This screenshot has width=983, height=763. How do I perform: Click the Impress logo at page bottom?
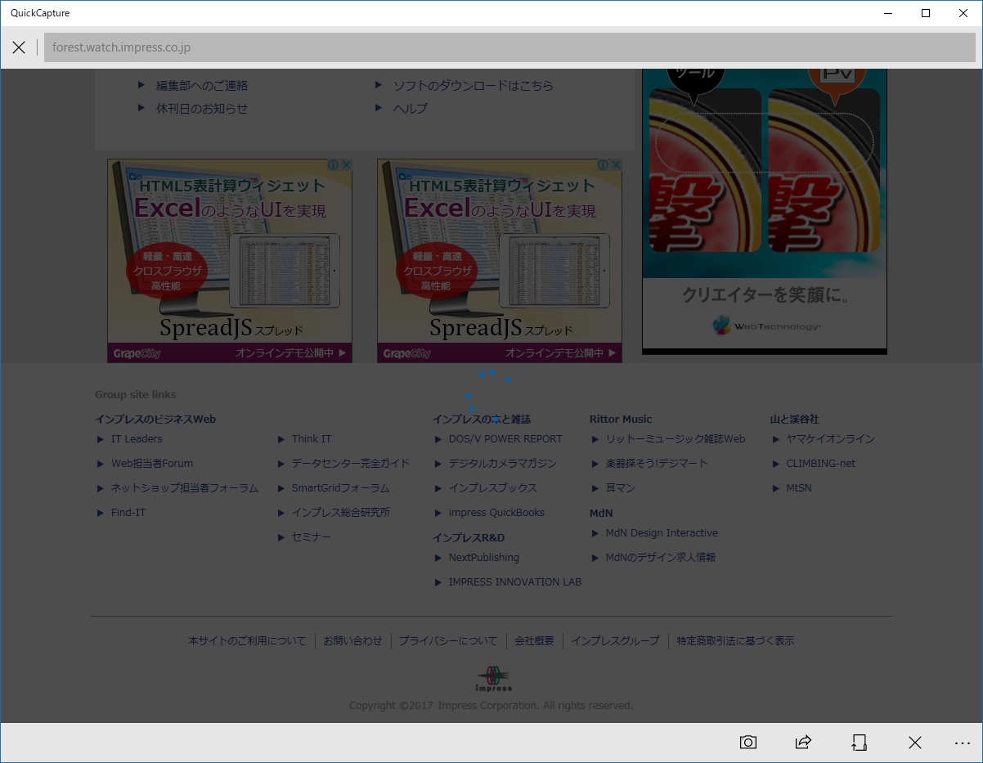tap(492, 678)
